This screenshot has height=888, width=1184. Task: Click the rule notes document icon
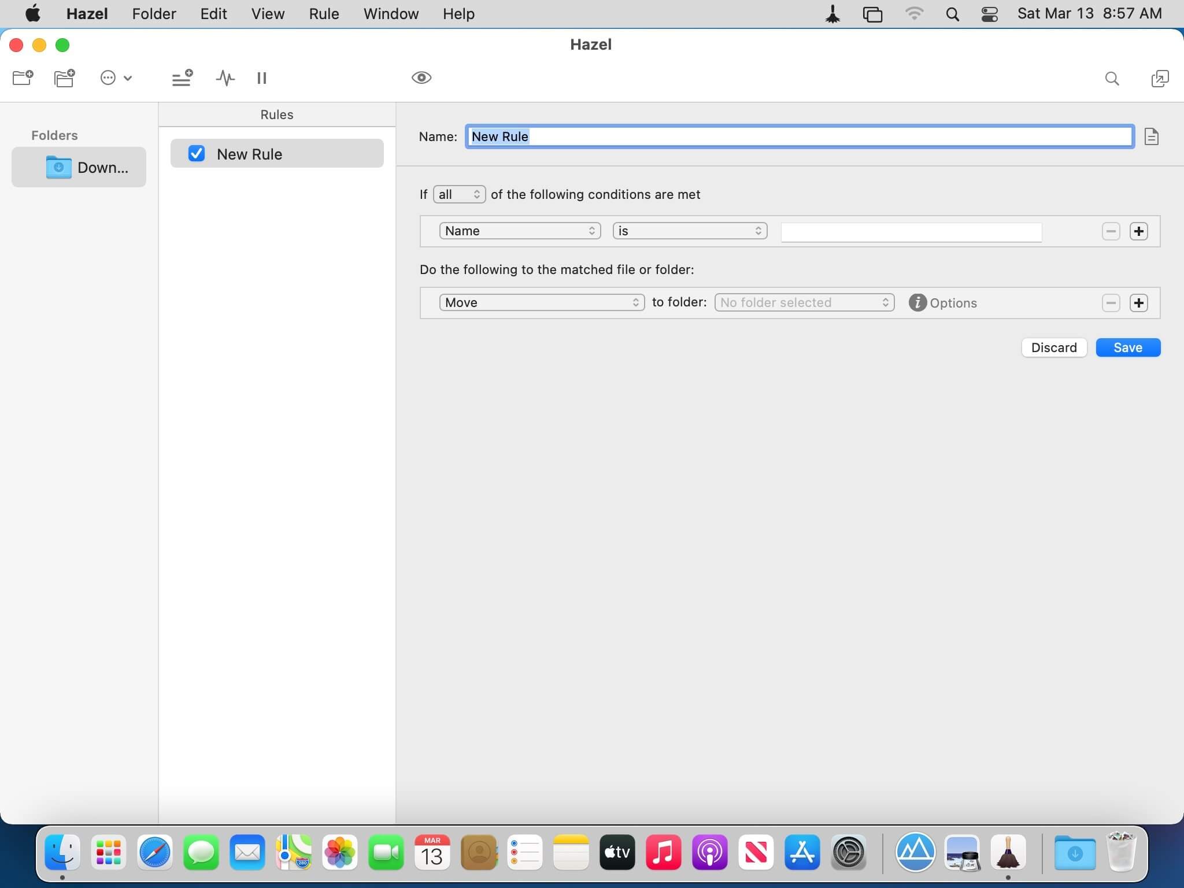[1151, 137]
